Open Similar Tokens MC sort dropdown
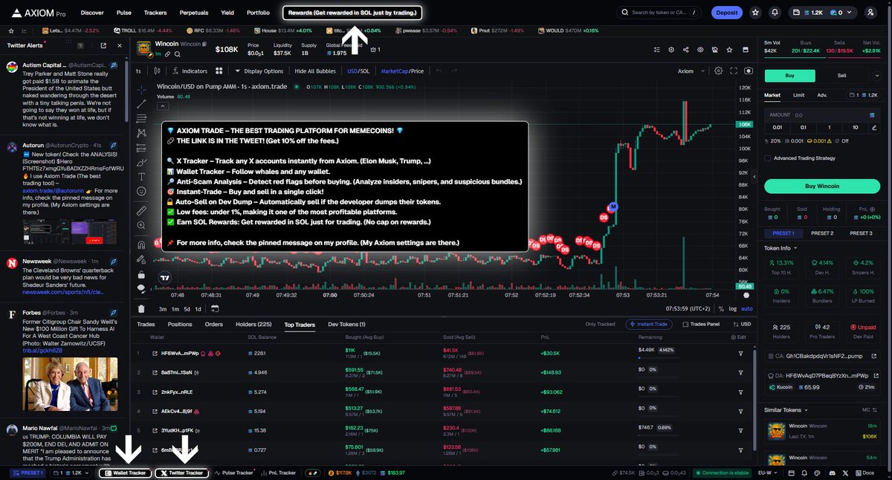Screen dimensions: 892x480 [868, 409]
